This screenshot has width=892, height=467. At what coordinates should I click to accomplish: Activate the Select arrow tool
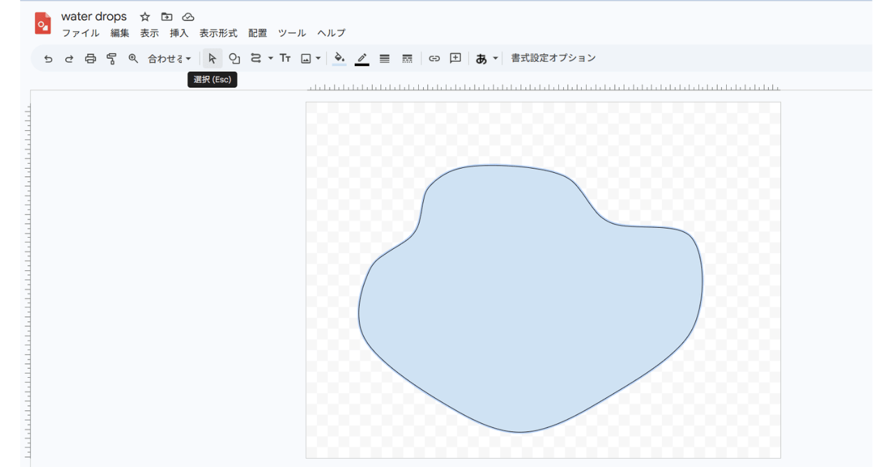coord(213,59)
